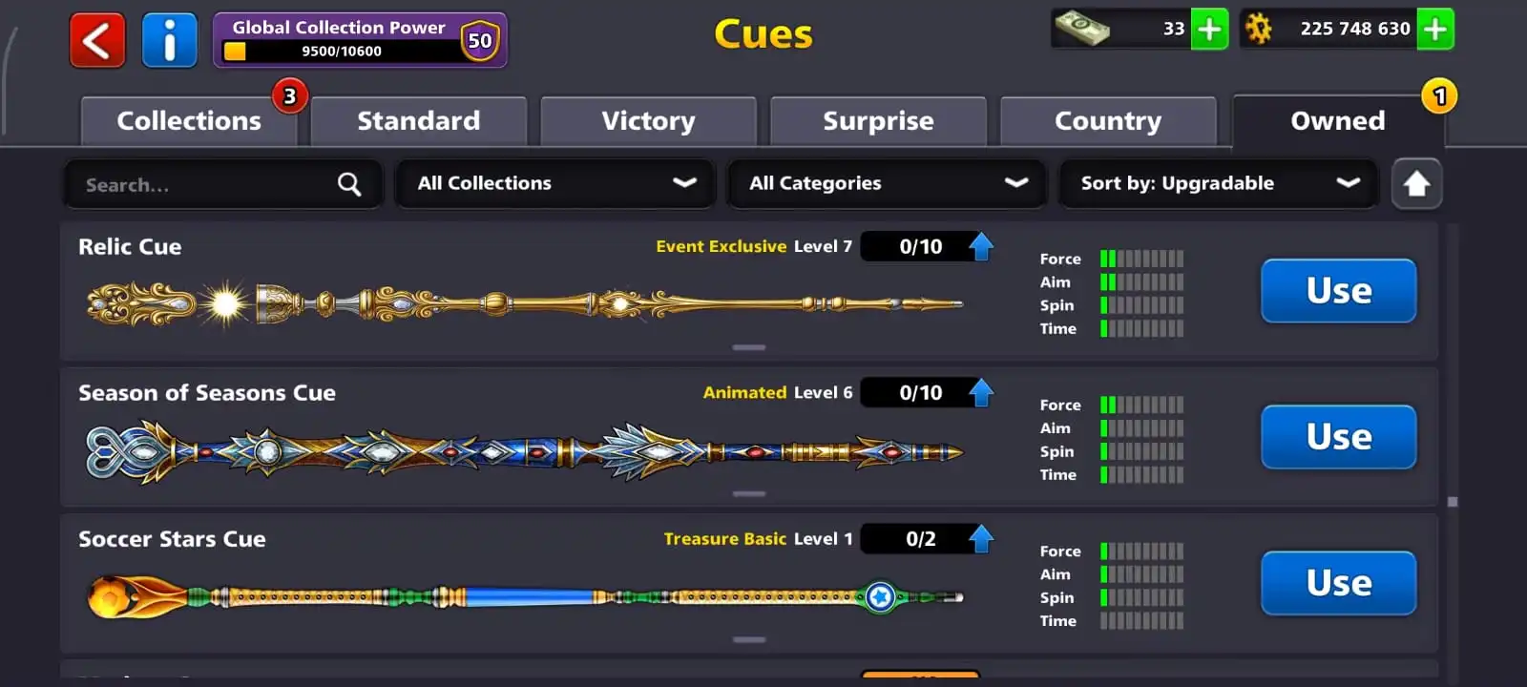Switch to the Victory tab
The image size is (1527, 687).
point(649,121)
